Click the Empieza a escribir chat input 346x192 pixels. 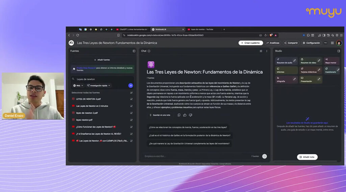[x=196, y=156]
